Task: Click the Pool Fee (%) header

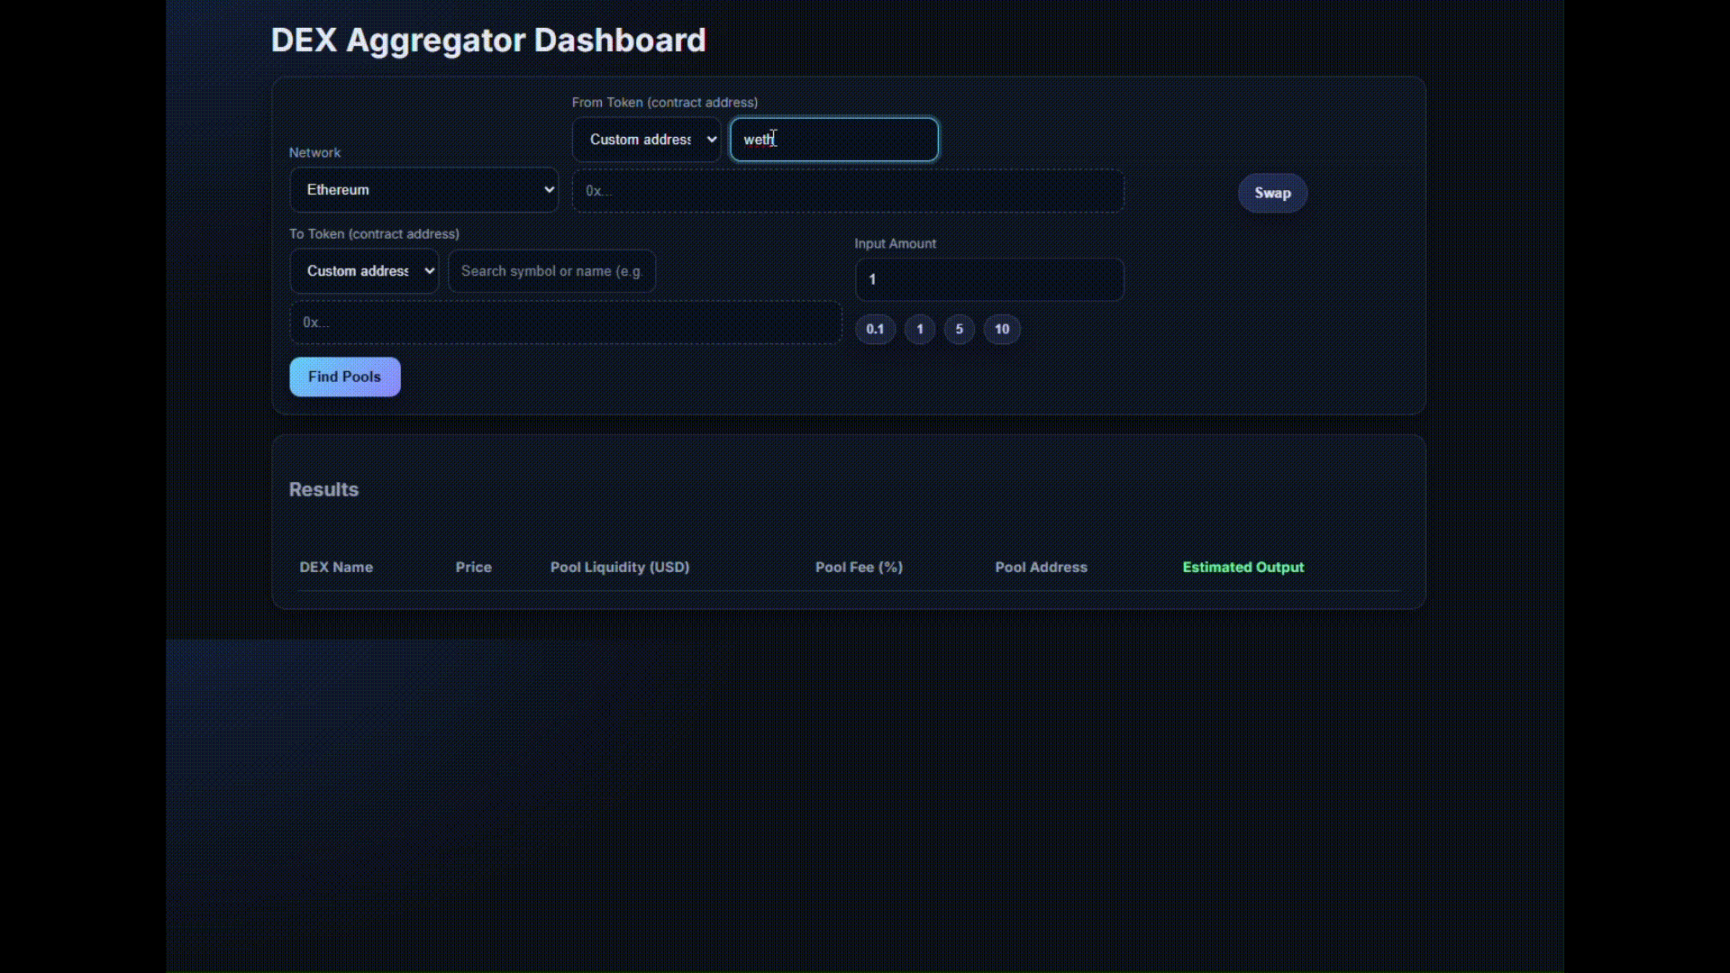Action: click(x=858, y=567)
